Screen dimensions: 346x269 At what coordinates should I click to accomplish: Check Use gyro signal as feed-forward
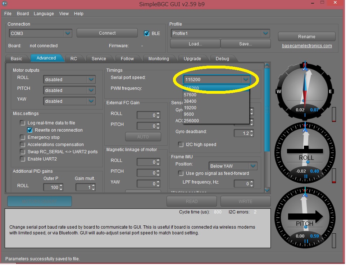(x=181, y=173)
